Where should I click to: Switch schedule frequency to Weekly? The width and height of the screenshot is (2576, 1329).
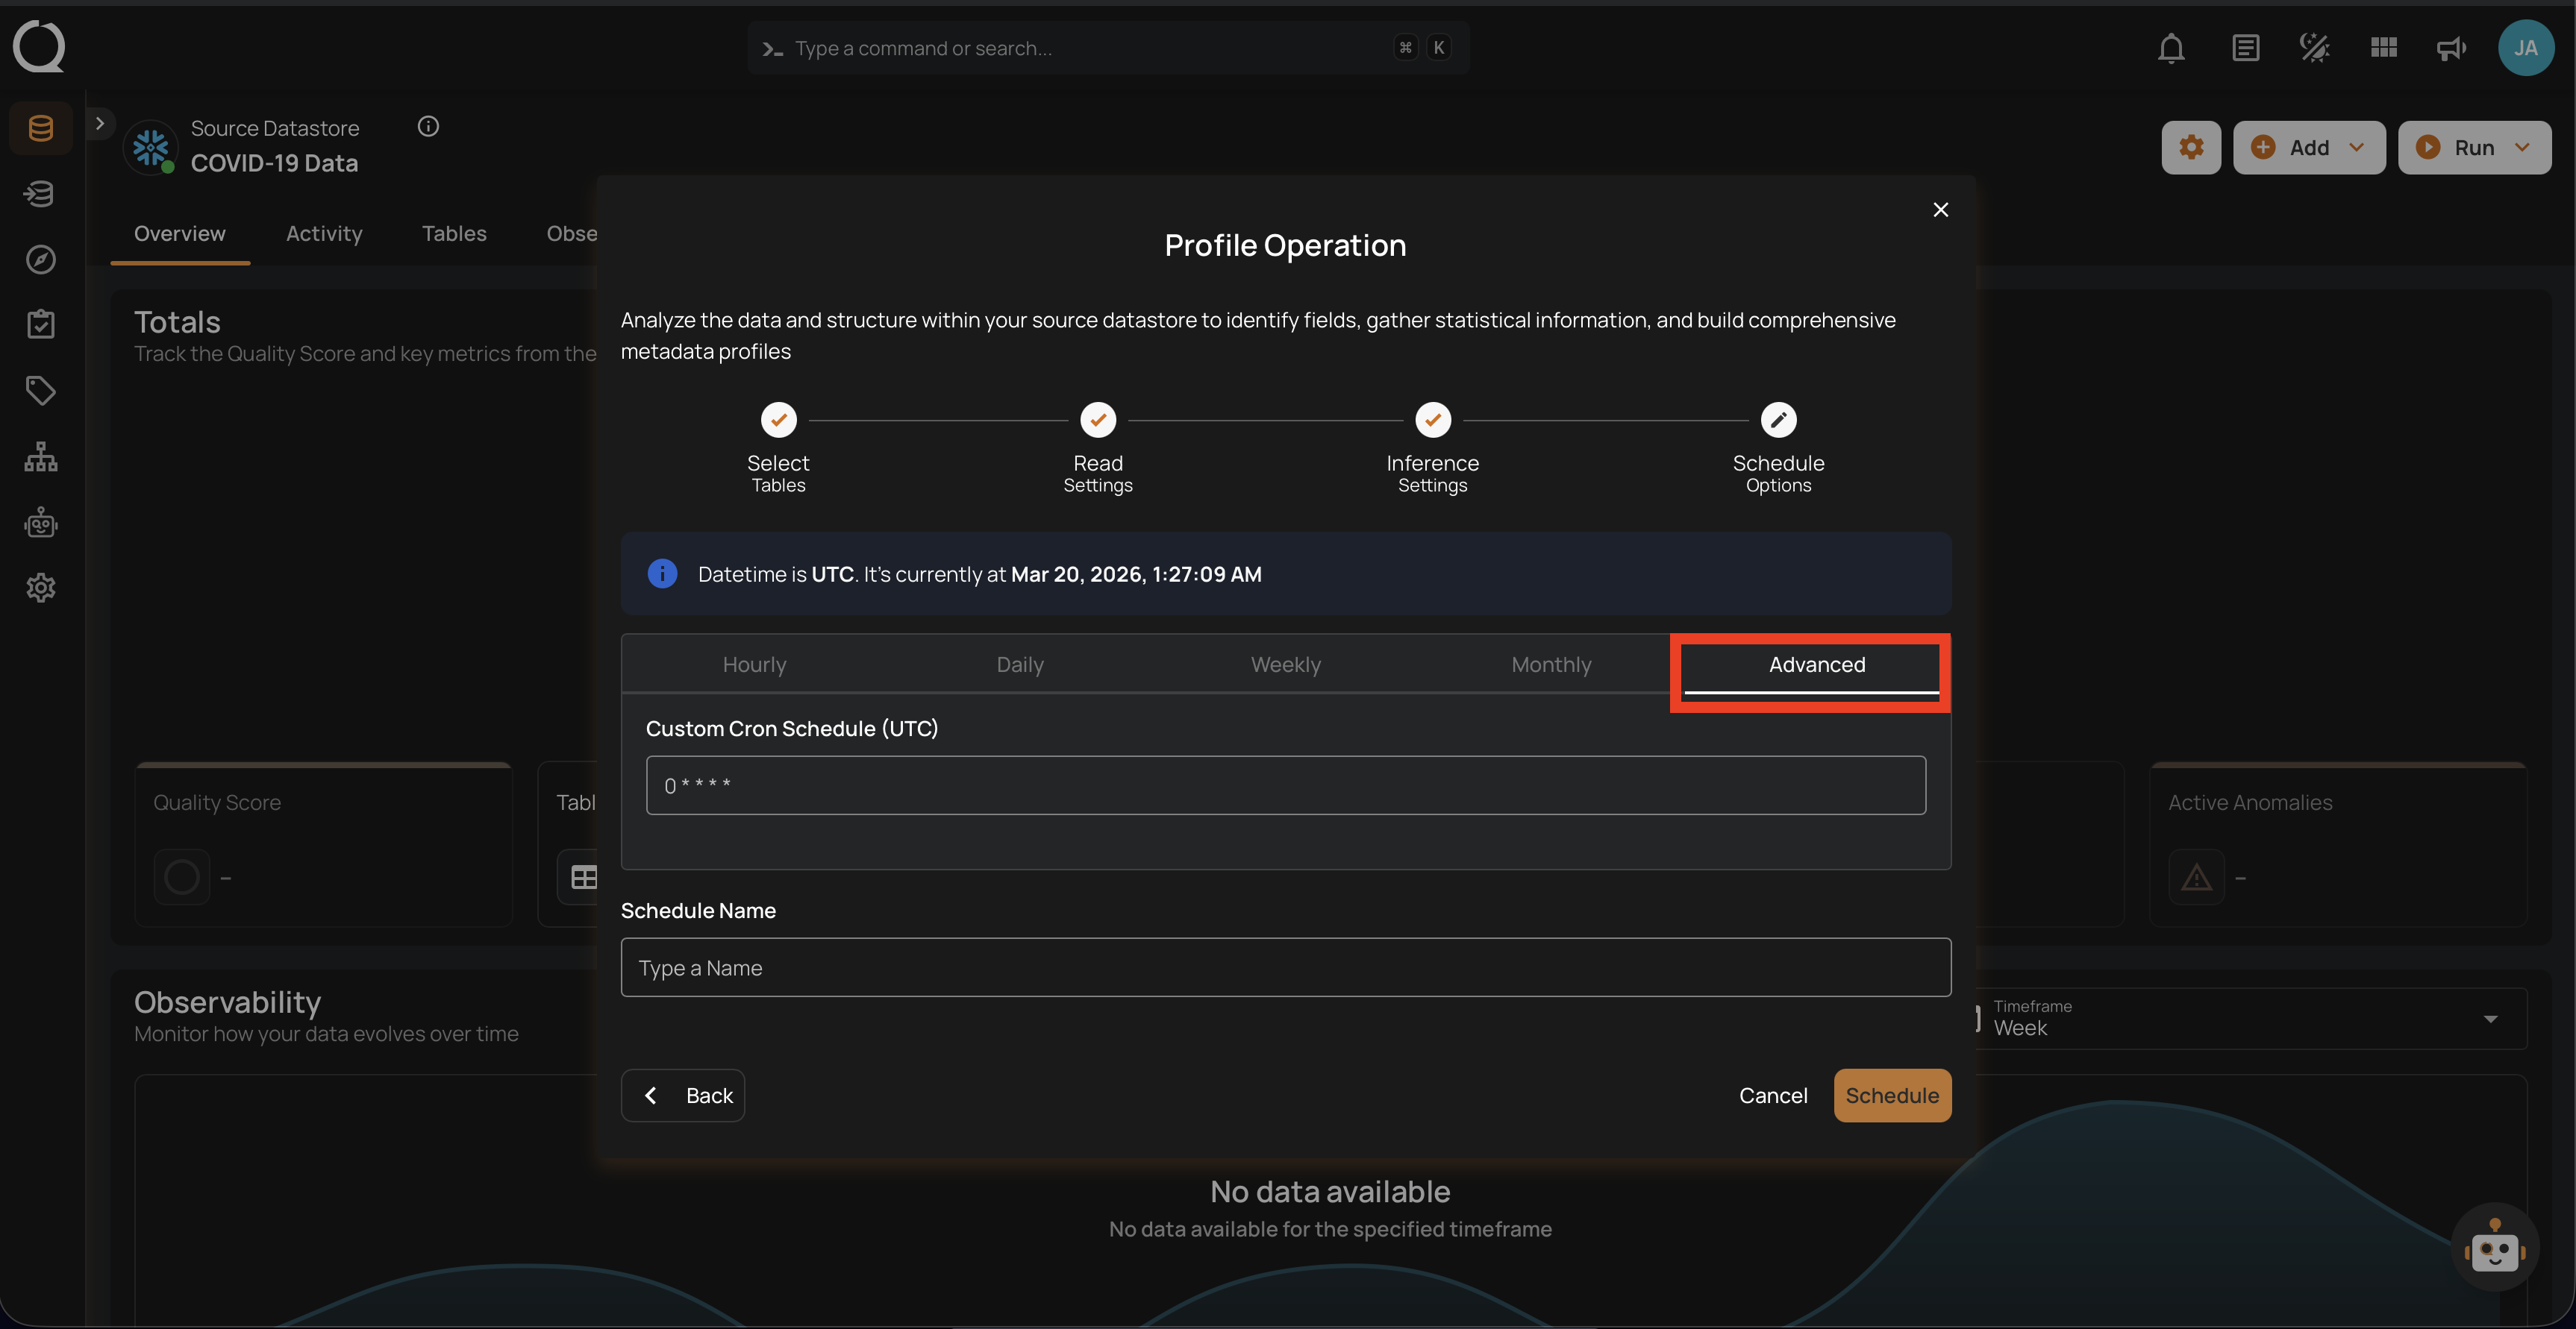(x=1285, y=664)
